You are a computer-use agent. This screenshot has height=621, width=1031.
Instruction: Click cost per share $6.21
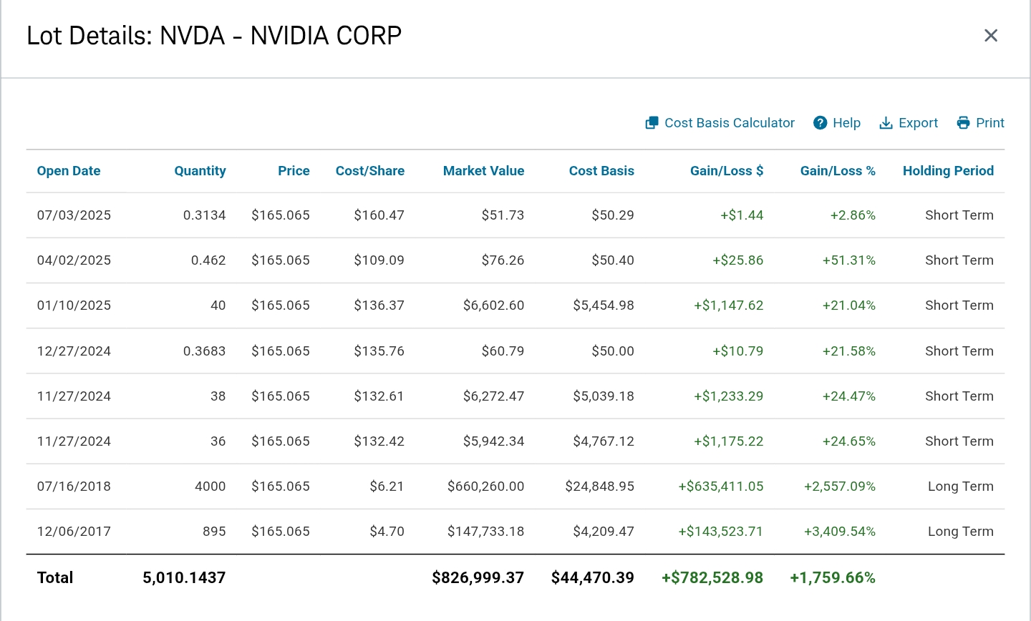[387, 486]
